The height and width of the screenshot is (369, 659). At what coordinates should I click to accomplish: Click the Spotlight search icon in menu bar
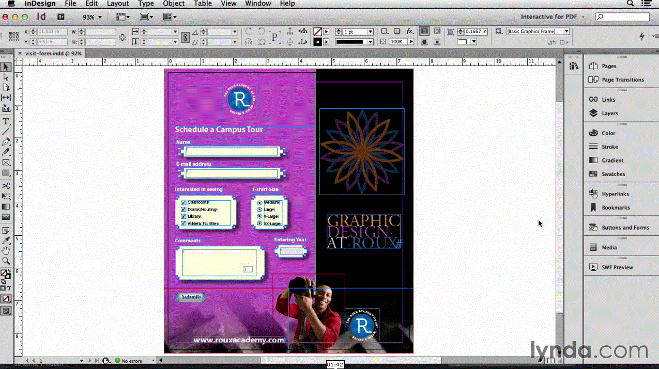tap(630, 4)
